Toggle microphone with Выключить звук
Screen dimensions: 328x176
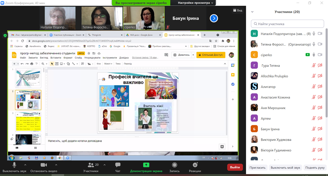[14, 165]
